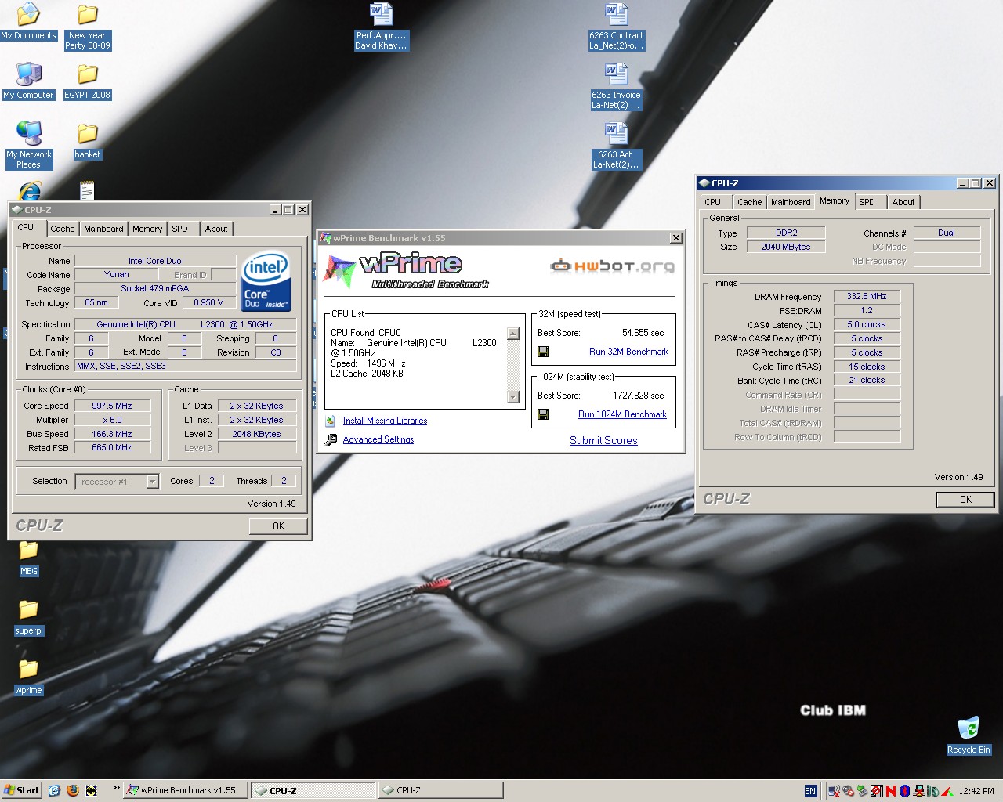Click the mouse device tray icon
The image size is (1003, 802).
932,791
